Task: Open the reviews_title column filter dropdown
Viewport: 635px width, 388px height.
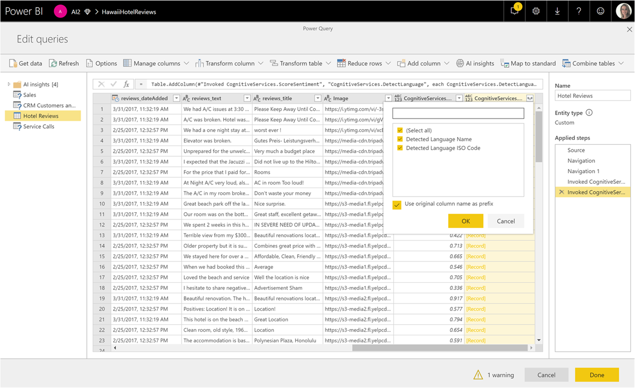Action: point(318,98)
